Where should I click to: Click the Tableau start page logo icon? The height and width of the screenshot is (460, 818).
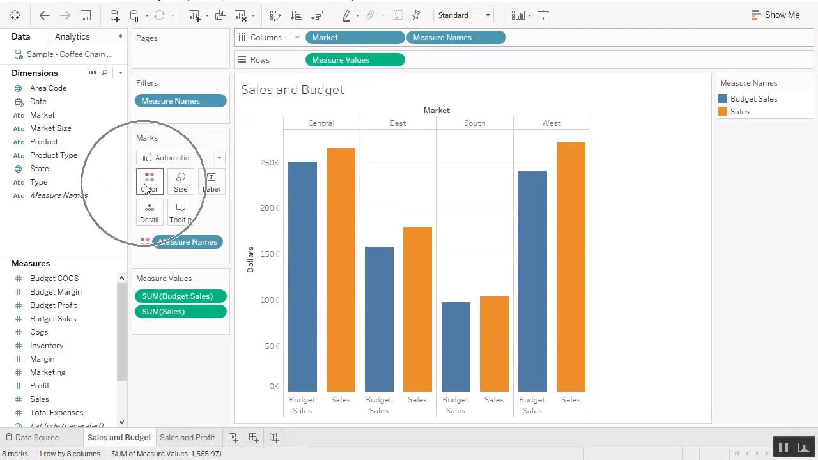pos(15,15)
